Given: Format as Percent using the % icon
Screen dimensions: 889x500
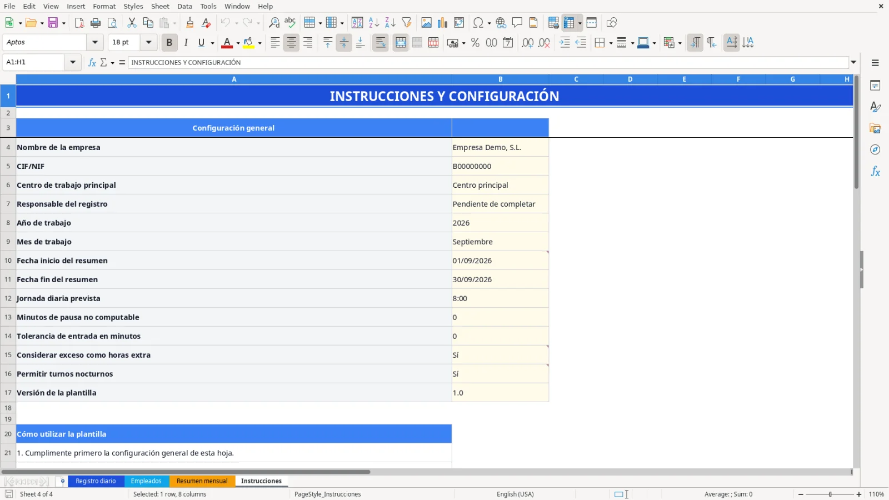Looking at the screenshot, I should pyautogui.click(x=475, y=42).
